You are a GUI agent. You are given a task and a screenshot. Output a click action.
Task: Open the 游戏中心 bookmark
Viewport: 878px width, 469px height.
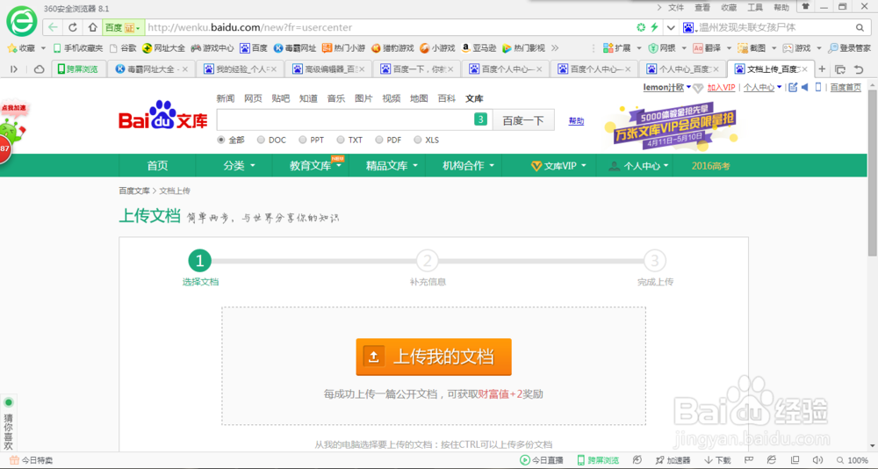click(x=212, y=48)
